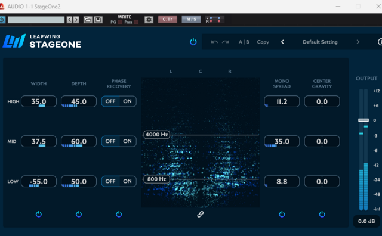382x236 pixels.
Task: Click the save preset floppy icon
Action: (98, 20)
